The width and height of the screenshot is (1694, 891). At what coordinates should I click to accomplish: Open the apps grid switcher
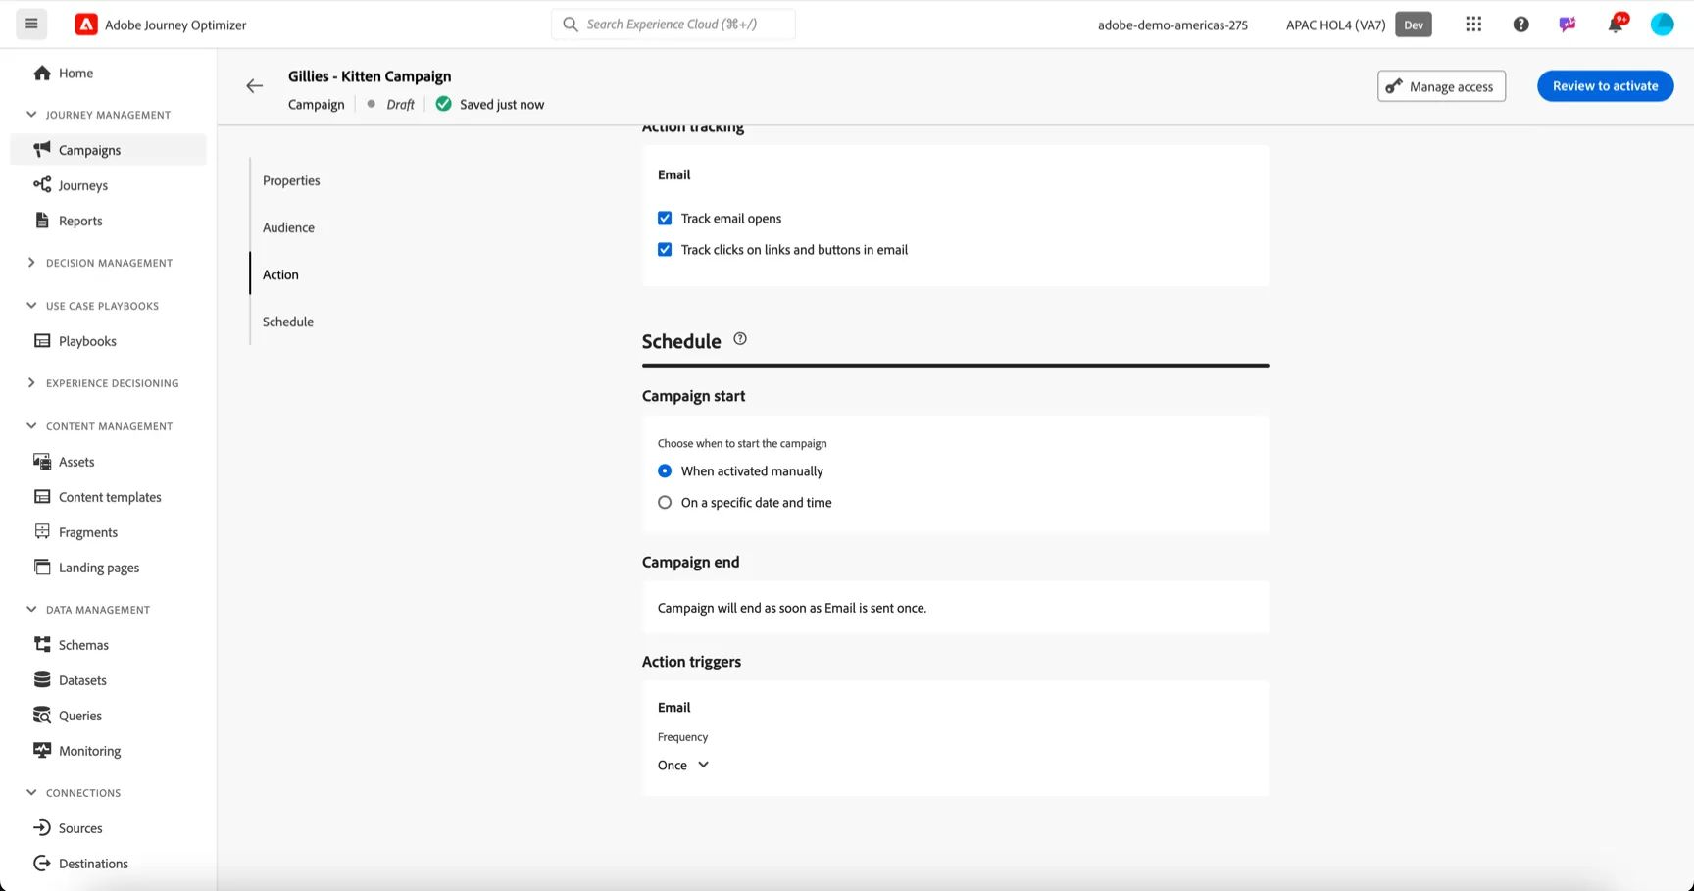coord(1473,25)
